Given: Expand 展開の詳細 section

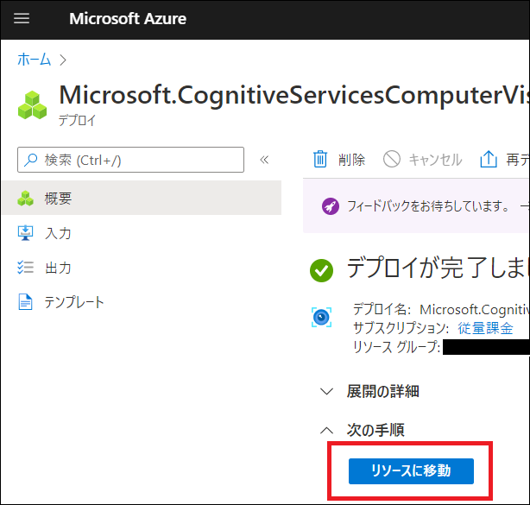Looking at the screenshot, I should (369, 391).
